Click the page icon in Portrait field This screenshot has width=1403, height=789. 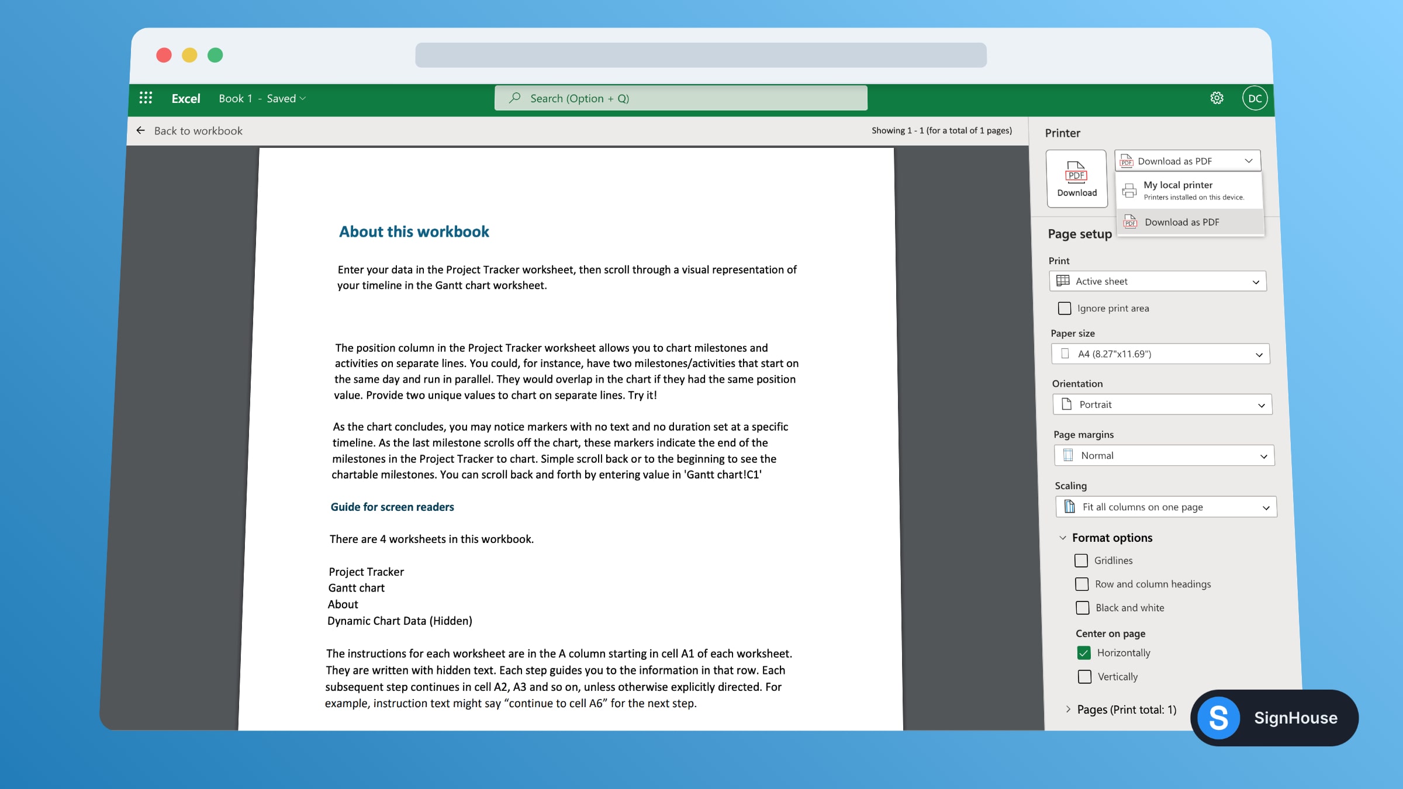click(1066, 404)
